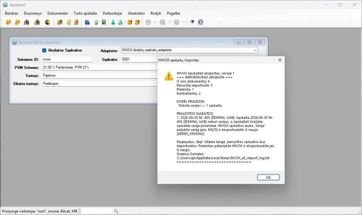Open the Duomenys menu
Viewport: 362px width, 215px height.
point(33,13)
